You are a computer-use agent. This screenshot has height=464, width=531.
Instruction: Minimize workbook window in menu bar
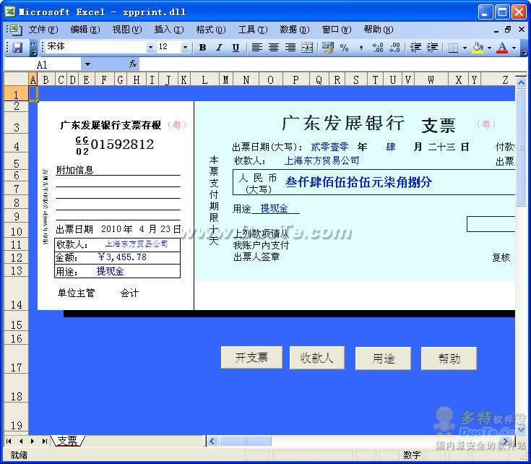(496, 30)
